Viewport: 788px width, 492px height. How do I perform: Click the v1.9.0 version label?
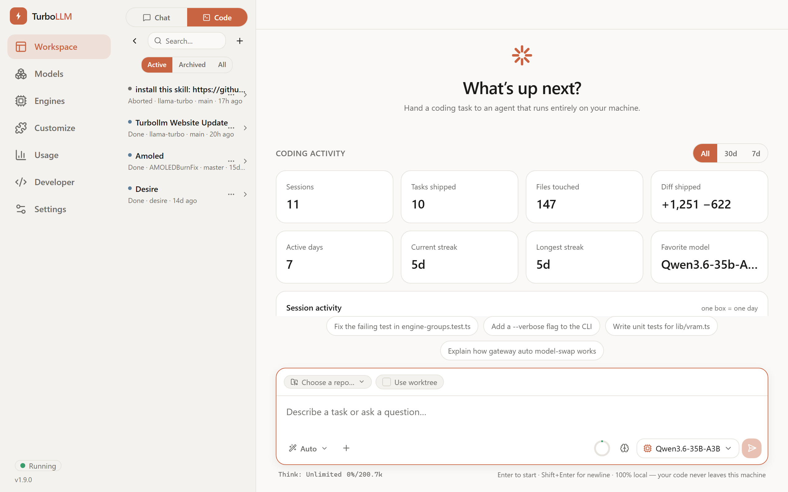(x=23, y=480)
